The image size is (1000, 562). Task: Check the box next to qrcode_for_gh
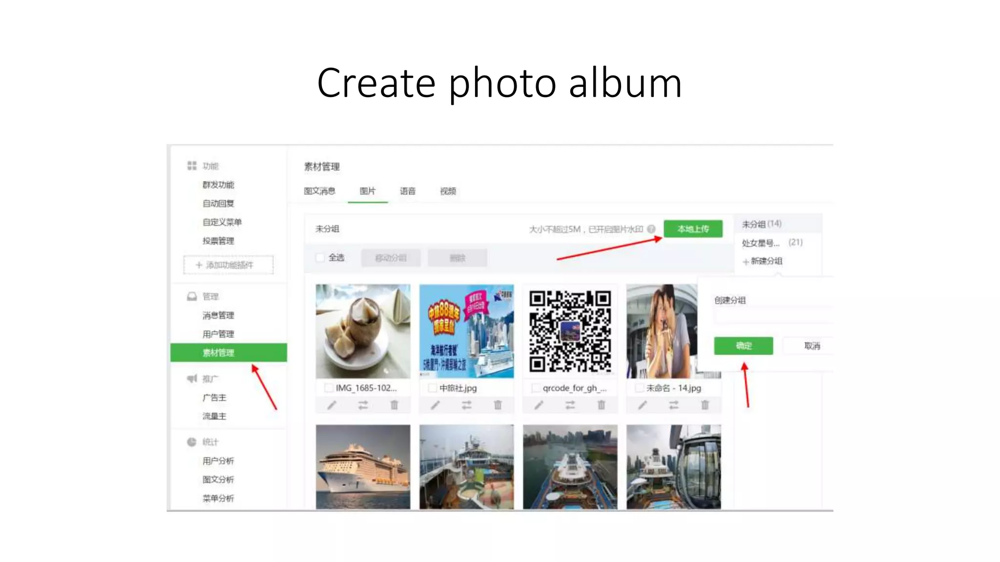click(x=536, y=388)
